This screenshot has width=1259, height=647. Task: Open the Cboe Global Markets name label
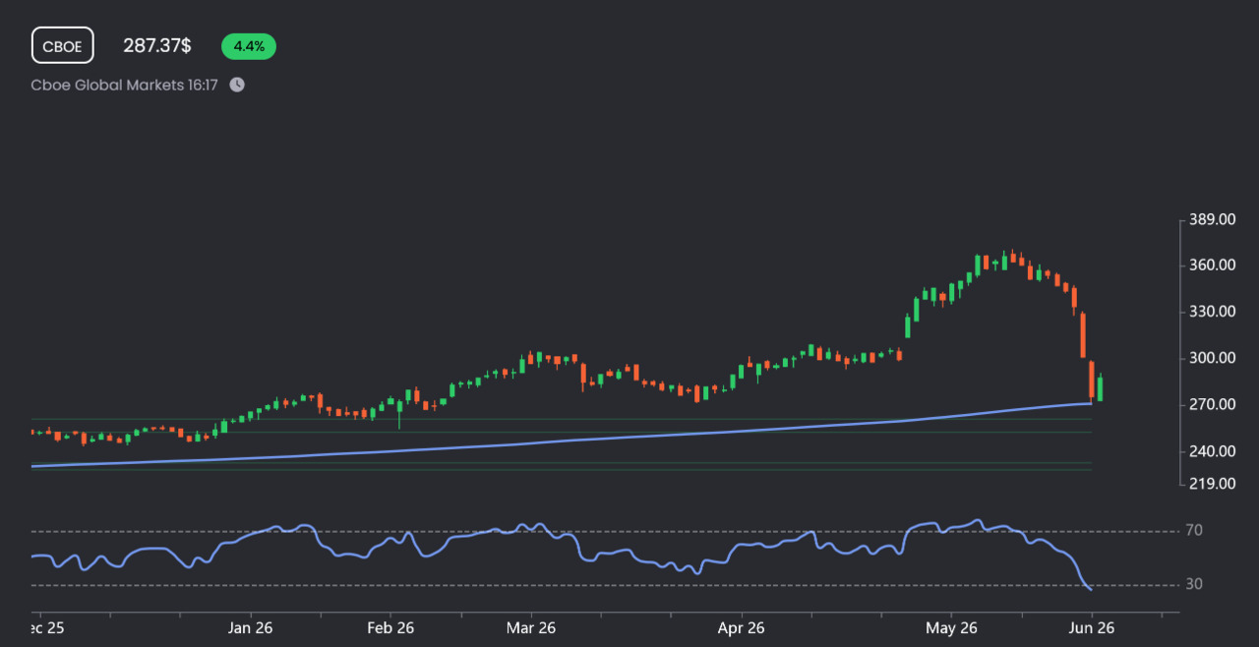click(107, 85)
